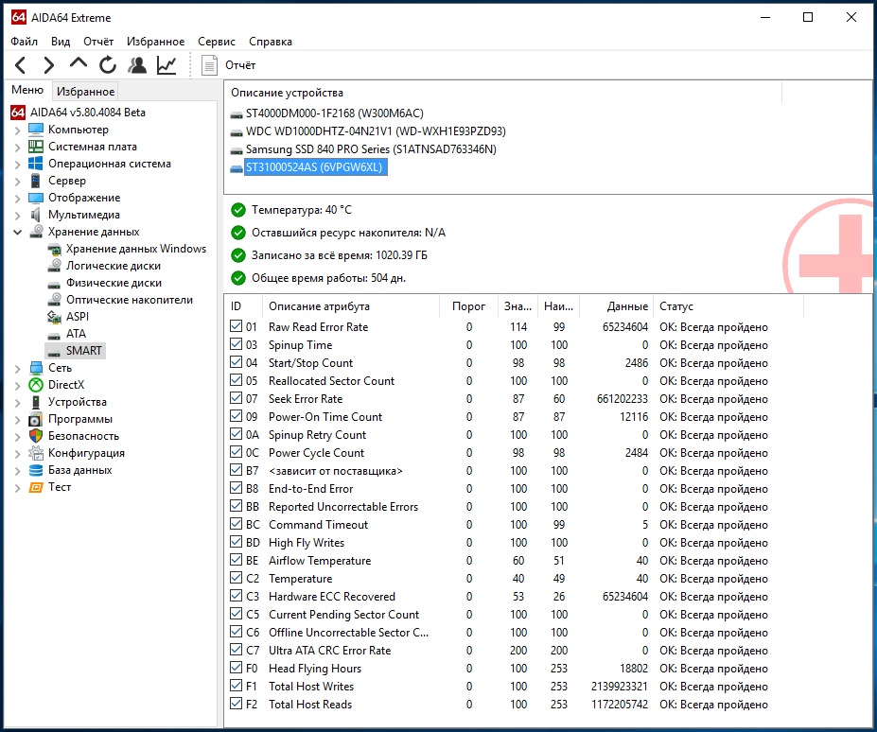Image resolution: width=877 pixels, height=732 pixels.
Task: Sort by the Данные column header
Action: [x=617, y=306]
